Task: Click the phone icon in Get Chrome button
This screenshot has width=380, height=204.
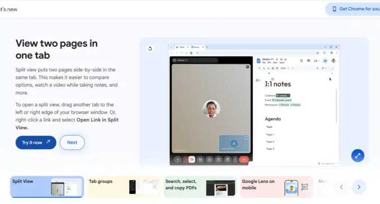Action: (x=334, y=9)
